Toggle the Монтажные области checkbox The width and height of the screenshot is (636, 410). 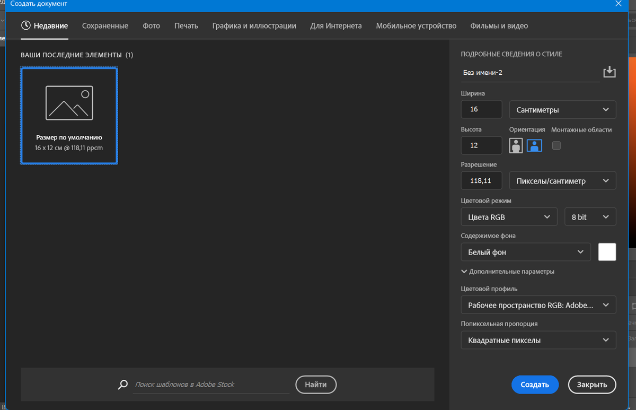pos(556,145)
